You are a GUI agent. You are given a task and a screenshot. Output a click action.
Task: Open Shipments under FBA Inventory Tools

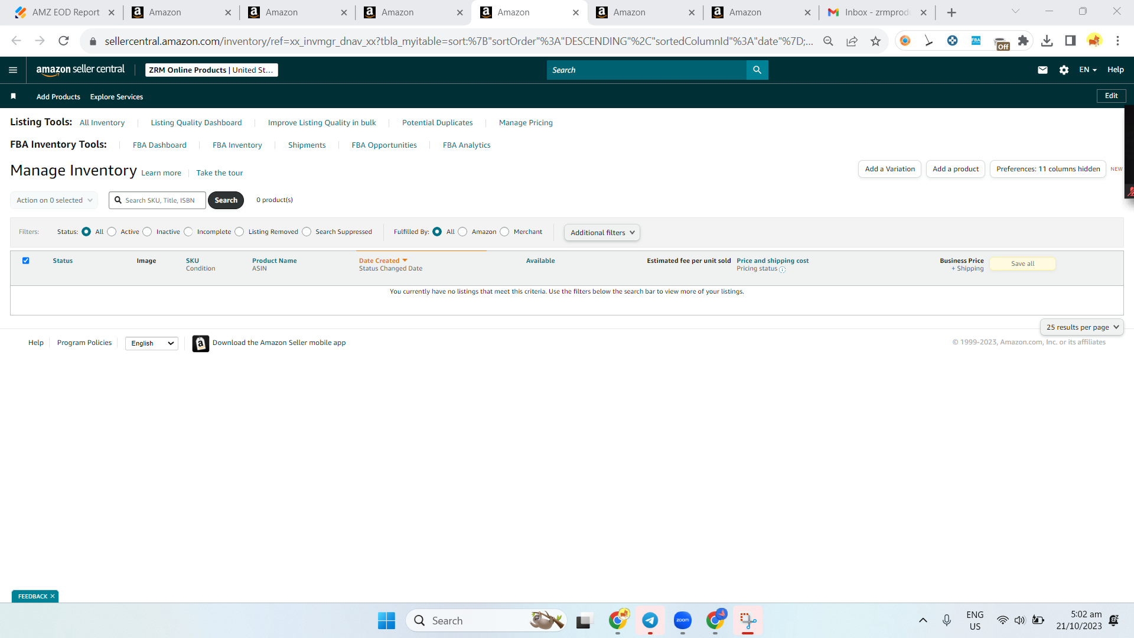coord(307,145)
